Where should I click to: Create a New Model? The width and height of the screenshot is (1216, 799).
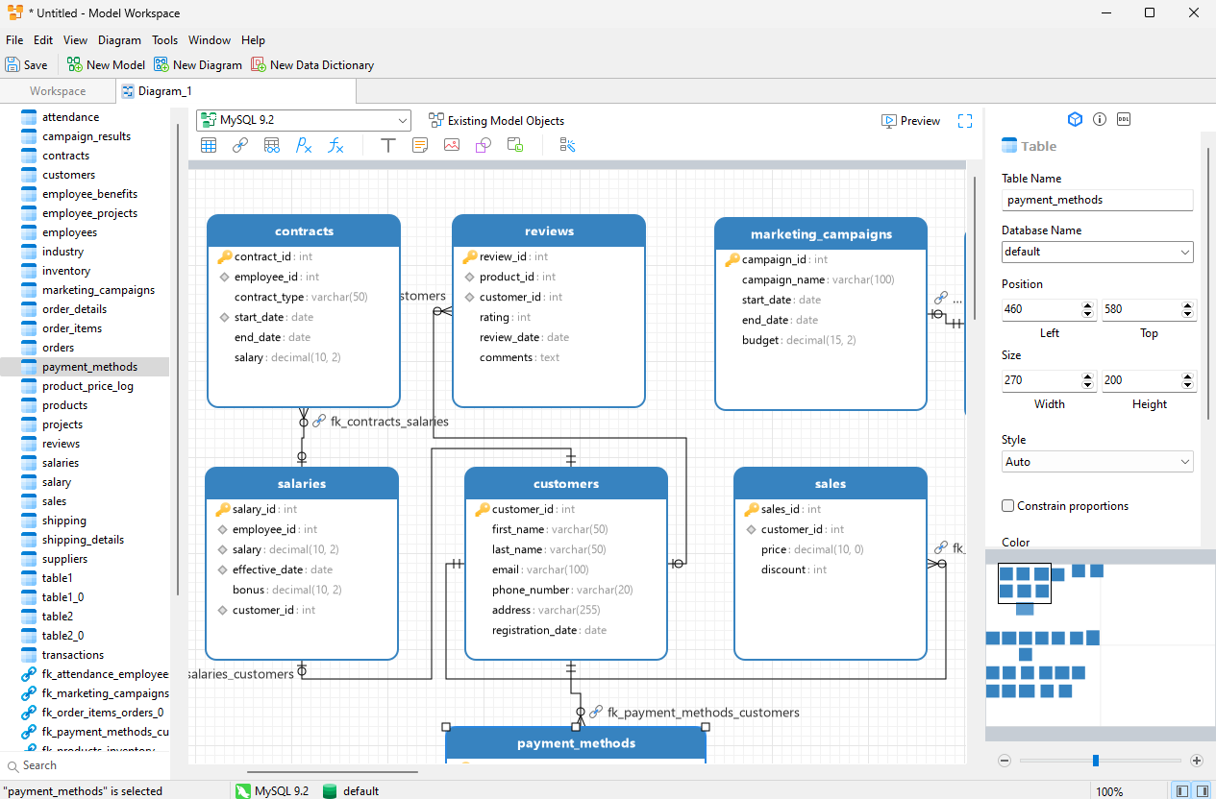click(106, 65)
